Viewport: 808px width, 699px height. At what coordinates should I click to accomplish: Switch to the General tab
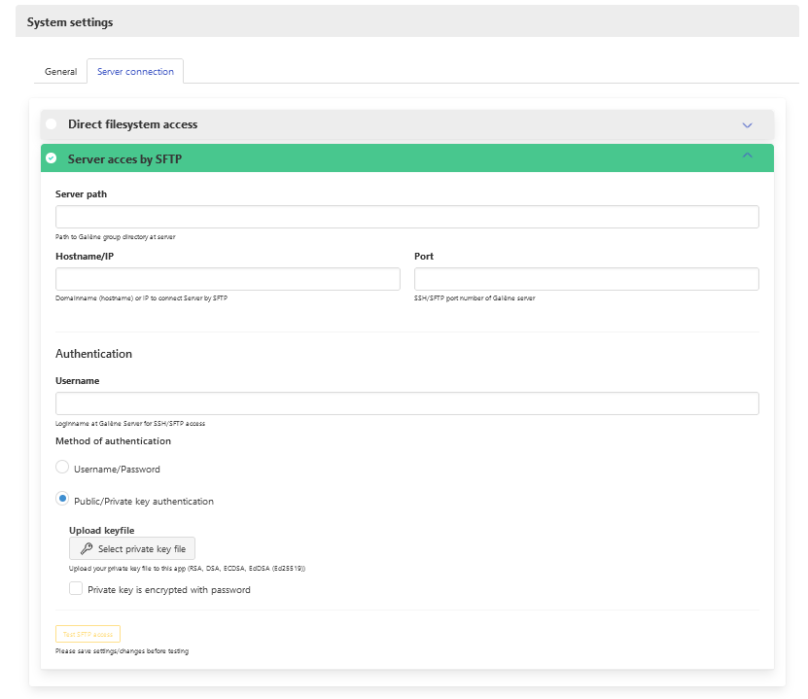(x=60, y=72)
